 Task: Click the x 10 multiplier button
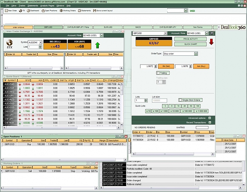pos(148,111)
